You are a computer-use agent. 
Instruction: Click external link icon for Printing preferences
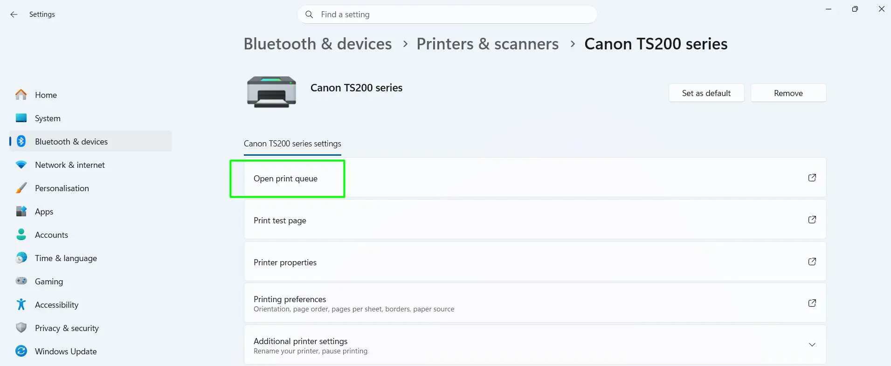[x=812, y=303]
